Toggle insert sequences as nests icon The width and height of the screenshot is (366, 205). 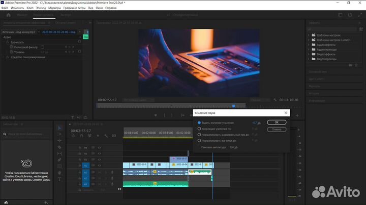tap(73, 136)
